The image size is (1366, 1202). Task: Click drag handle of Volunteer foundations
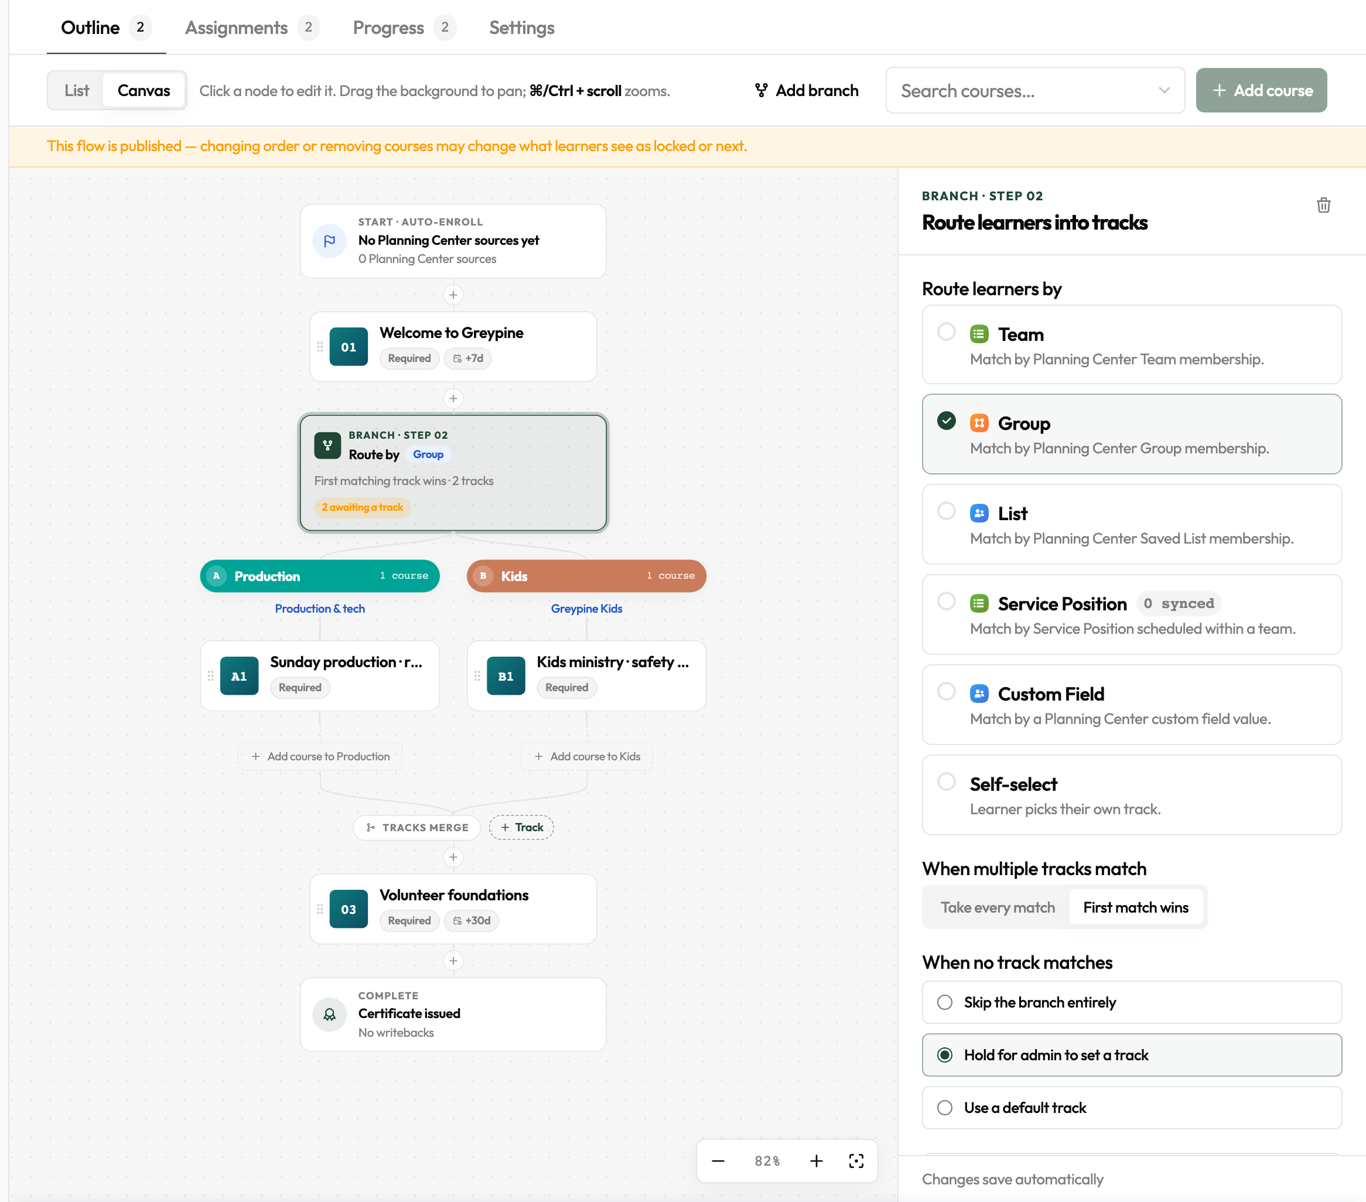coord(320,909)
